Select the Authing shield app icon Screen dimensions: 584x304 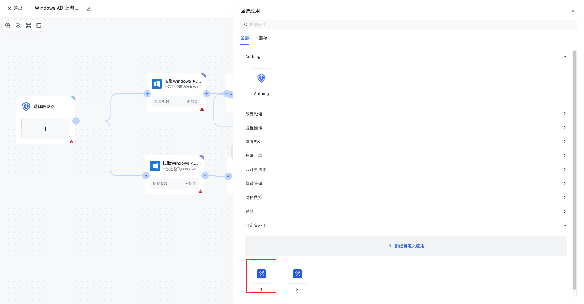[261, 78]
